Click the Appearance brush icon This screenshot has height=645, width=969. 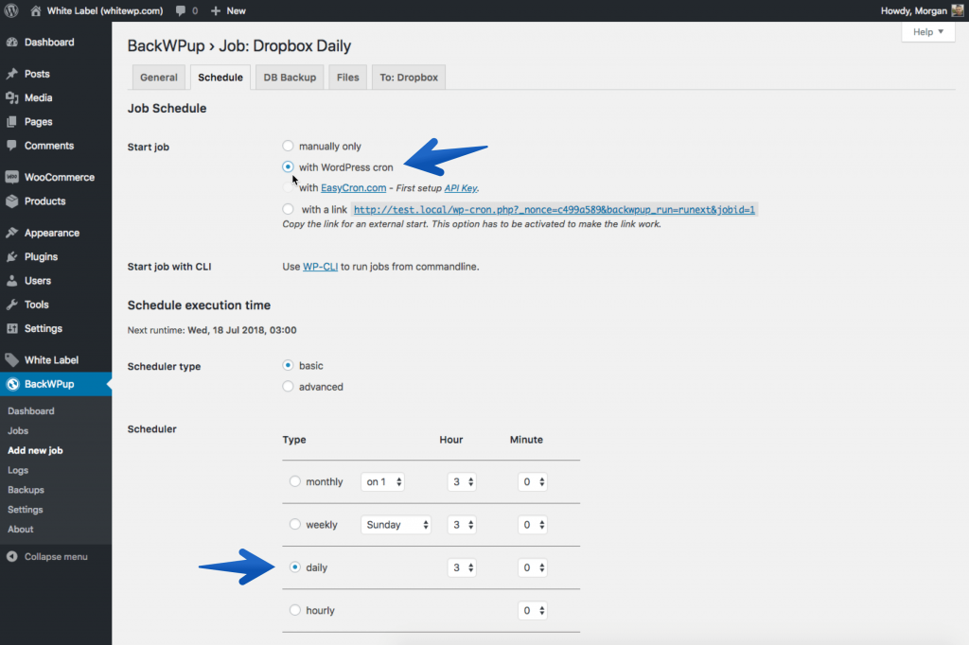11,233
